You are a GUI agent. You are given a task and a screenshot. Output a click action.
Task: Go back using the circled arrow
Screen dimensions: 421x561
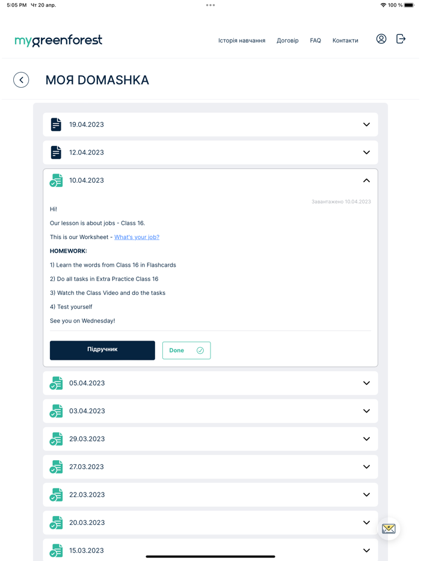(21, 80)
